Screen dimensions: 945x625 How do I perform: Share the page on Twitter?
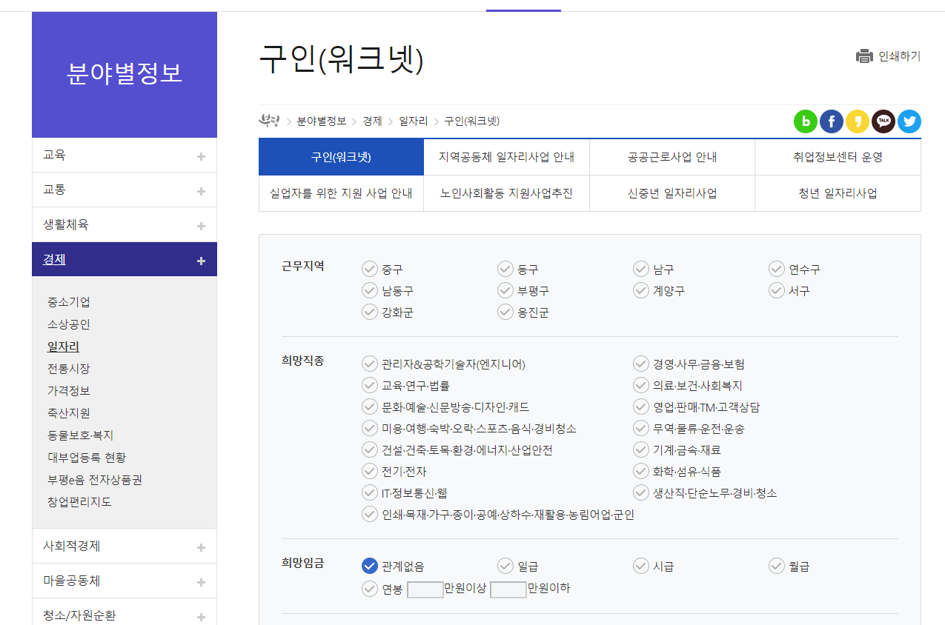tap(909, 121)
